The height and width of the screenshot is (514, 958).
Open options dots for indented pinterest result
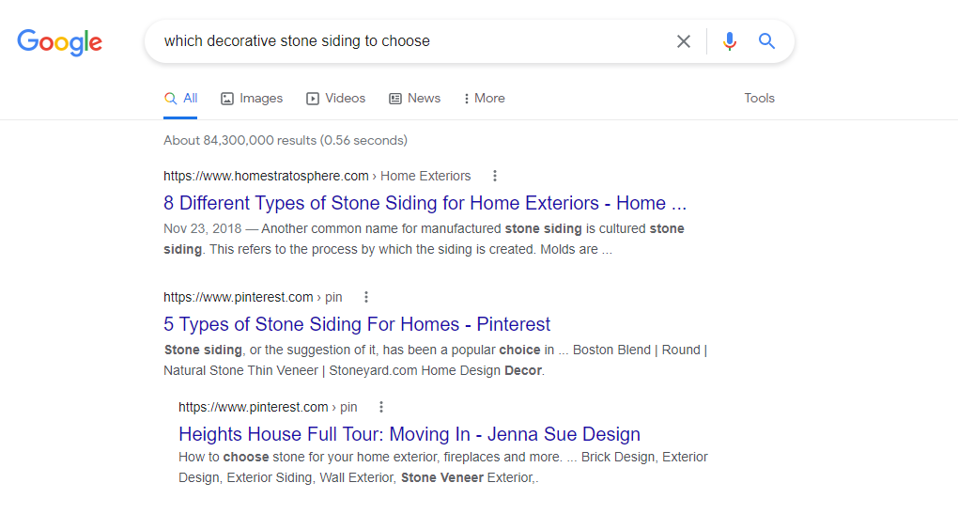(381, 407)
